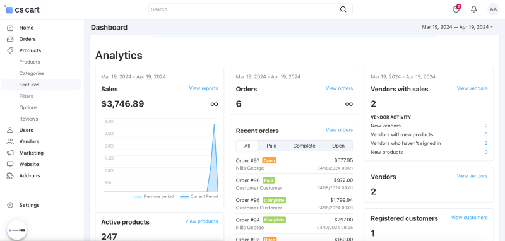Click View orders in Recent orders

[339, 130]
